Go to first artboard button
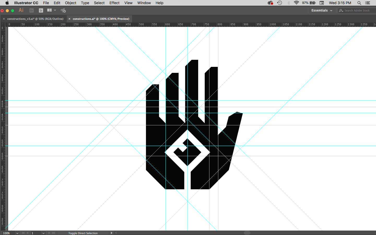This screenshot has width=376, height=235. pos(23,233)
